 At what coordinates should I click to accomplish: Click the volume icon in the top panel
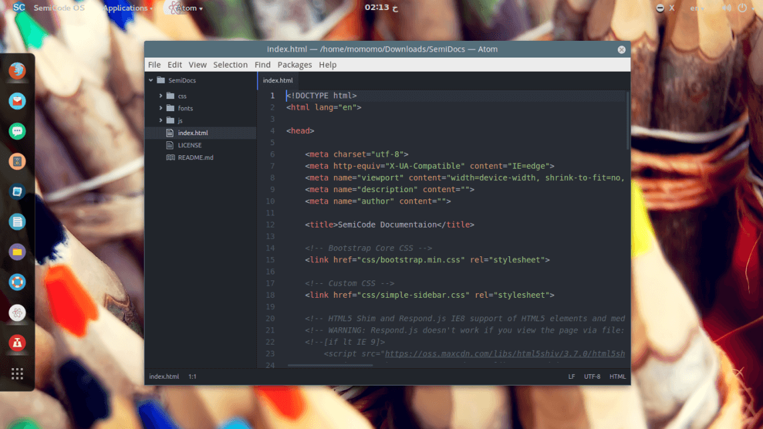click(x=726, y=8)
